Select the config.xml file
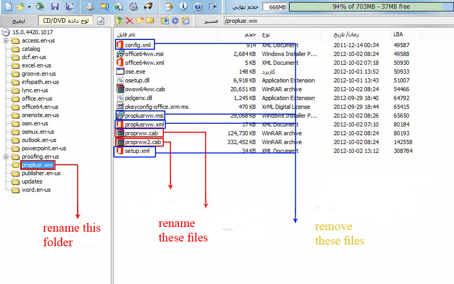454x284 pixels. [x=138, y=45]
